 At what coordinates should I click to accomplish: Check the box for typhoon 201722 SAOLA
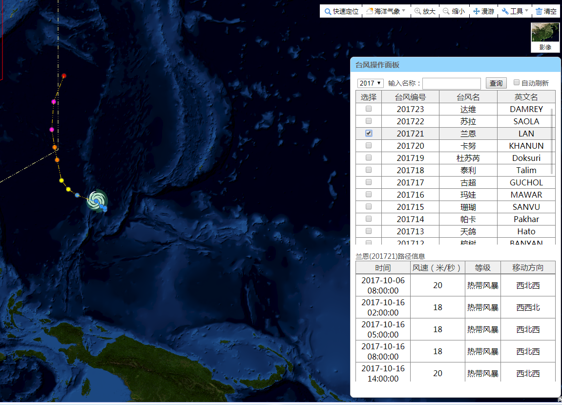(369, 121)
